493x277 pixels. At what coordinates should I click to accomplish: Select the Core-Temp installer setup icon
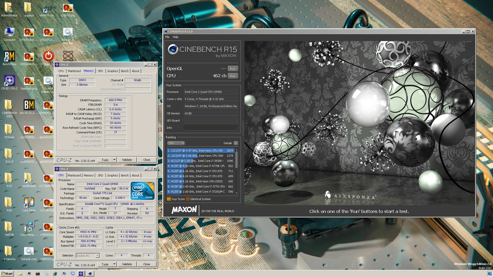pyautogui.click(x=29, y=229)
